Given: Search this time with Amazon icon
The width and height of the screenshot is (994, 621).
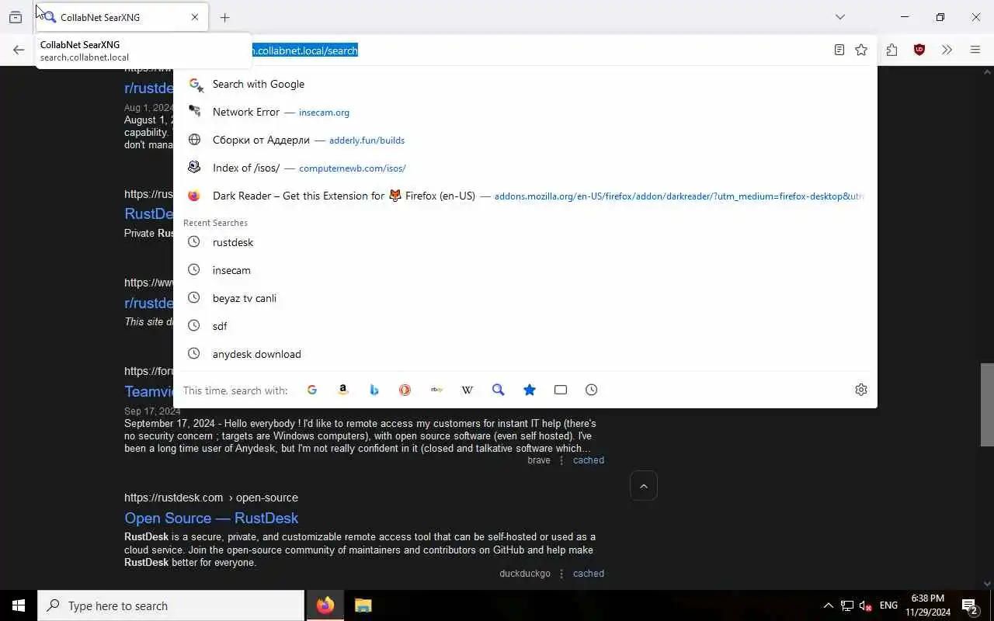Looking at the screenshot, I should click(x=343, y=390).
